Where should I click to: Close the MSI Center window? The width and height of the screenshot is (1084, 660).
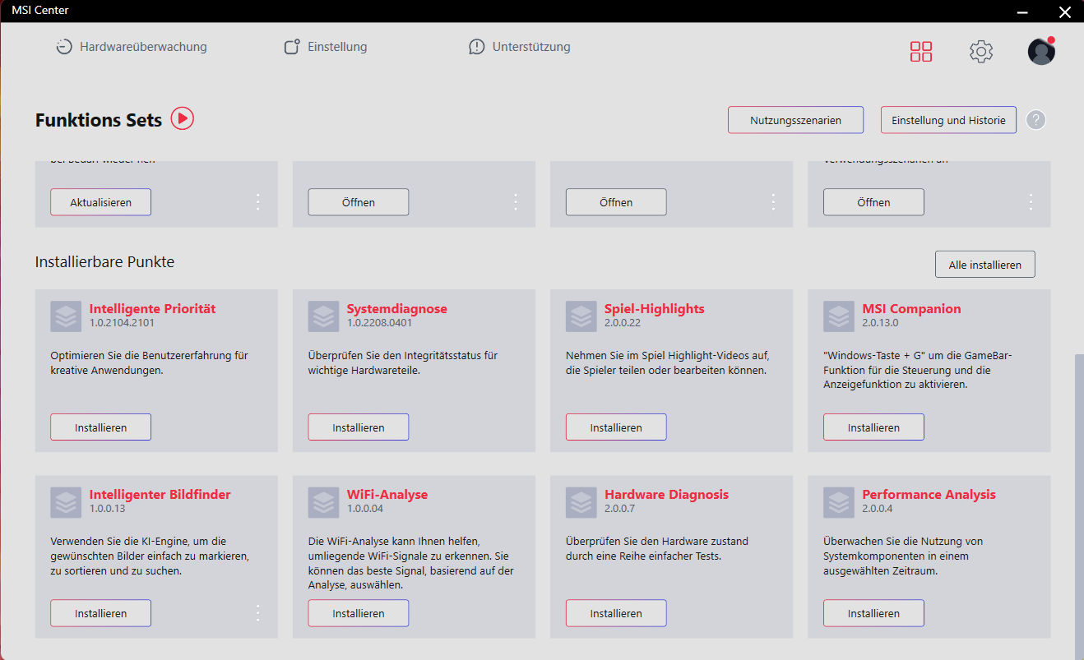1064,12
